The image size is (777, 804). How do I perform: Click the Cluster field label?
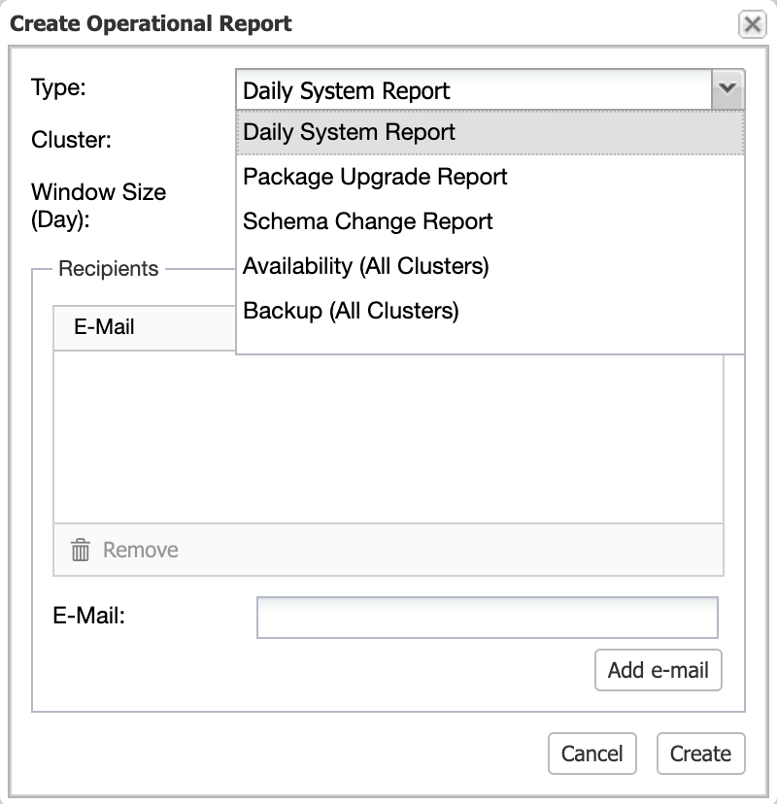tap(71, 140)
